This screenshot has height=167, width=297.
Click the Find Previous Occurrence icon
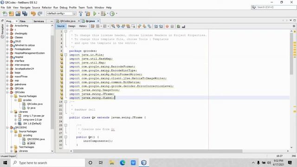tap(118, 26)
